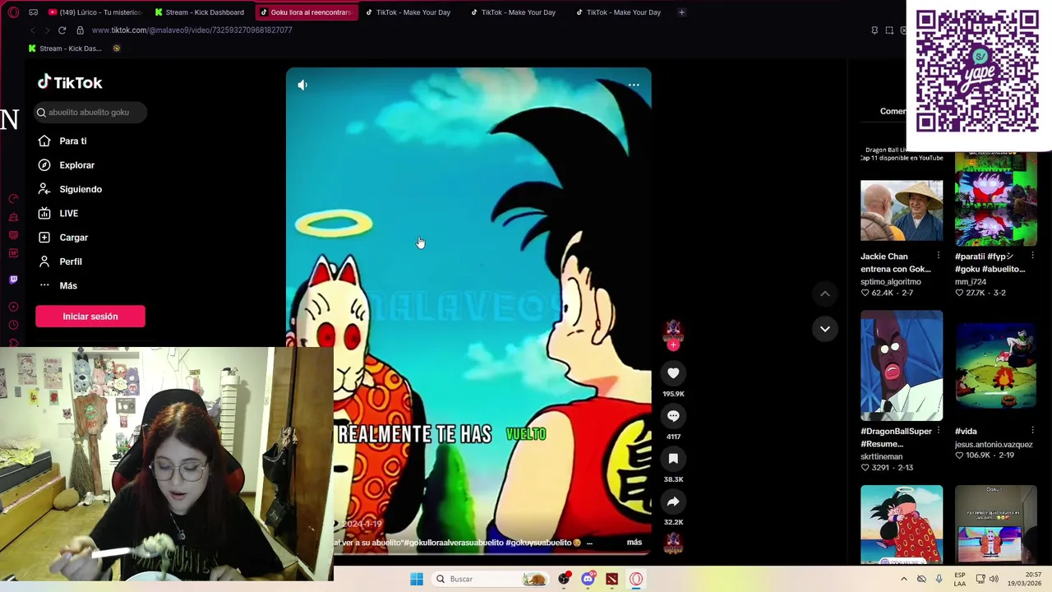This screenshot has height=592, width=1052.
Task: Open jesus.antonio.vazquez profile link
Action: 994,444
